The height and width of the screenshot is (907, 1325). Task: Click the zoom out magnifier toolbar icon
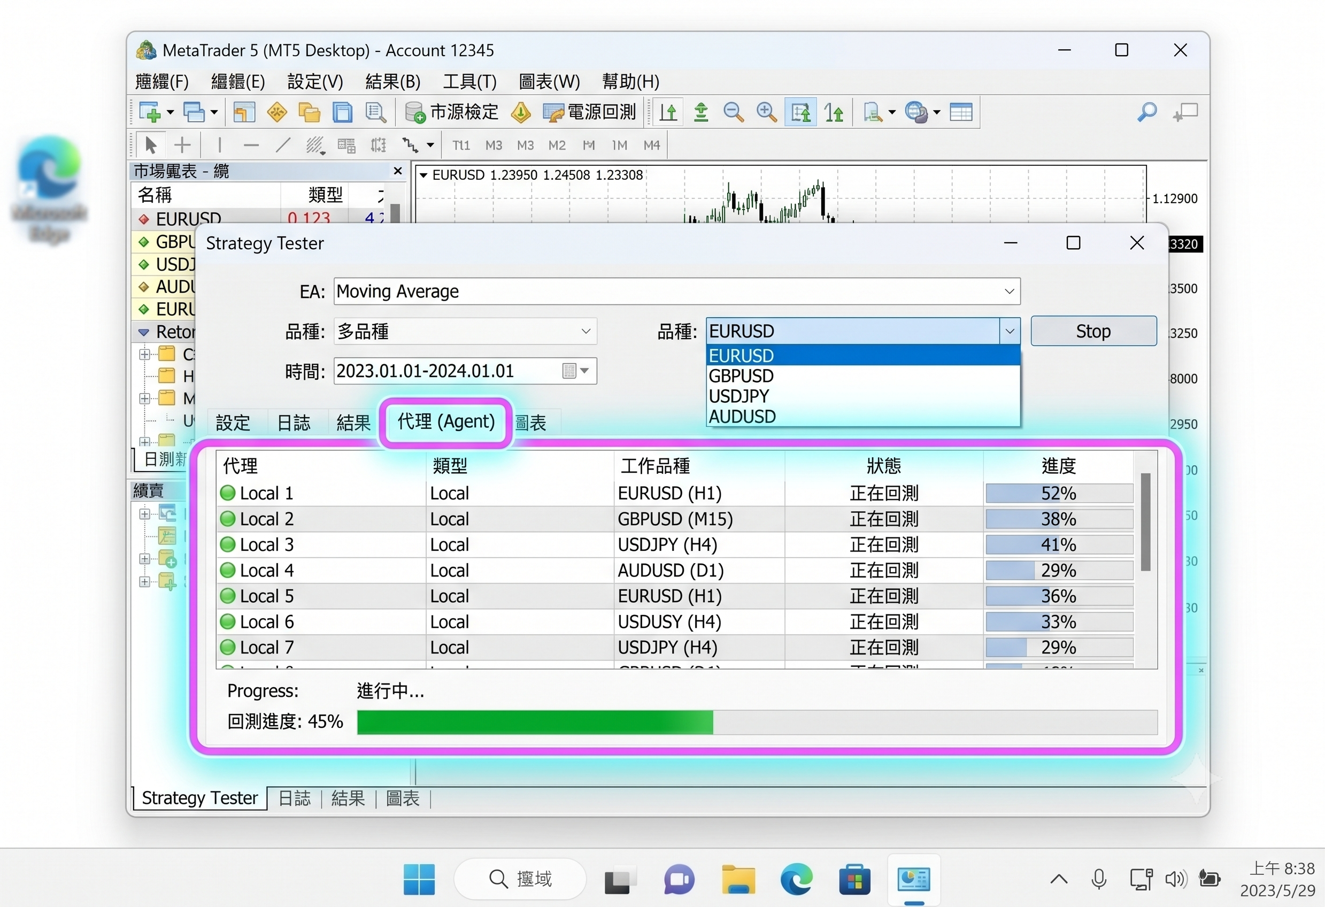point(733,112)
